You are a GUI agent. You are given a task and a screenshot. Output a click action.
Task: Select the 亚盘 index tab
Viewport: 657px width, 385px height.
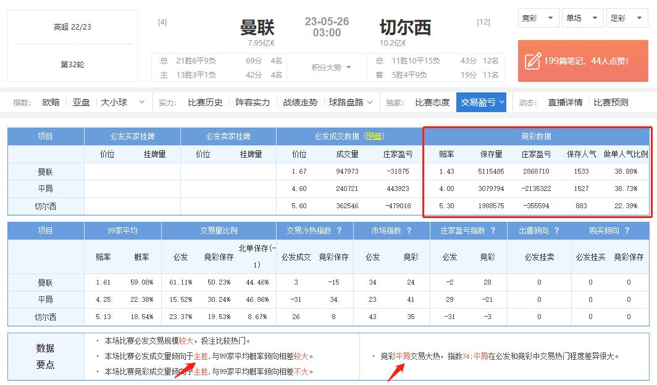click(81, 102)
